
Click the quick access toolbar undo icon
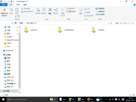pos(11,2)
